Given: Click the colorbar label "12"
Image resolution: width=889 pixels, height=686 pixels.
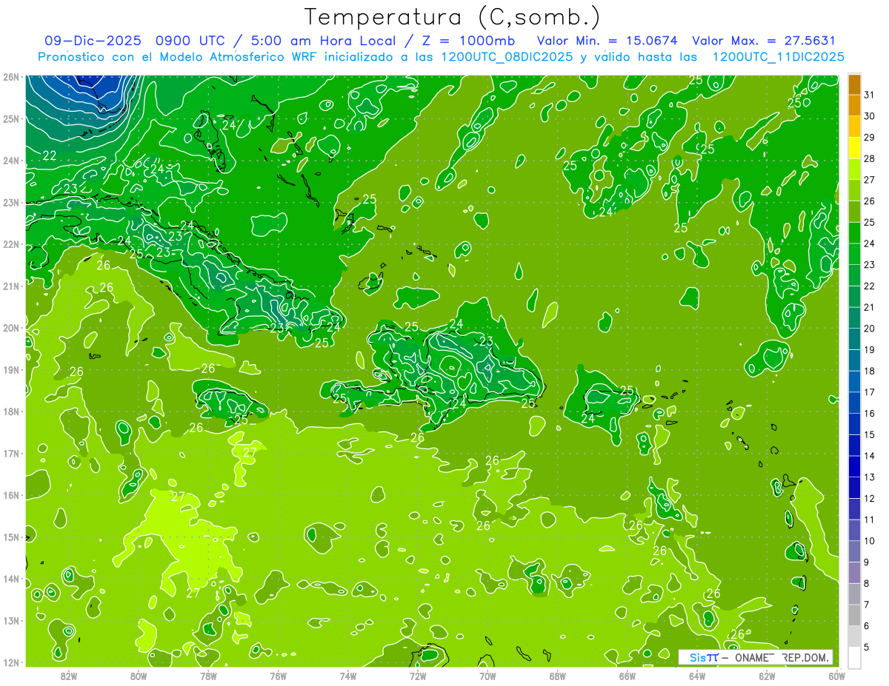Looking at the screenshot, I should (869, 498).
